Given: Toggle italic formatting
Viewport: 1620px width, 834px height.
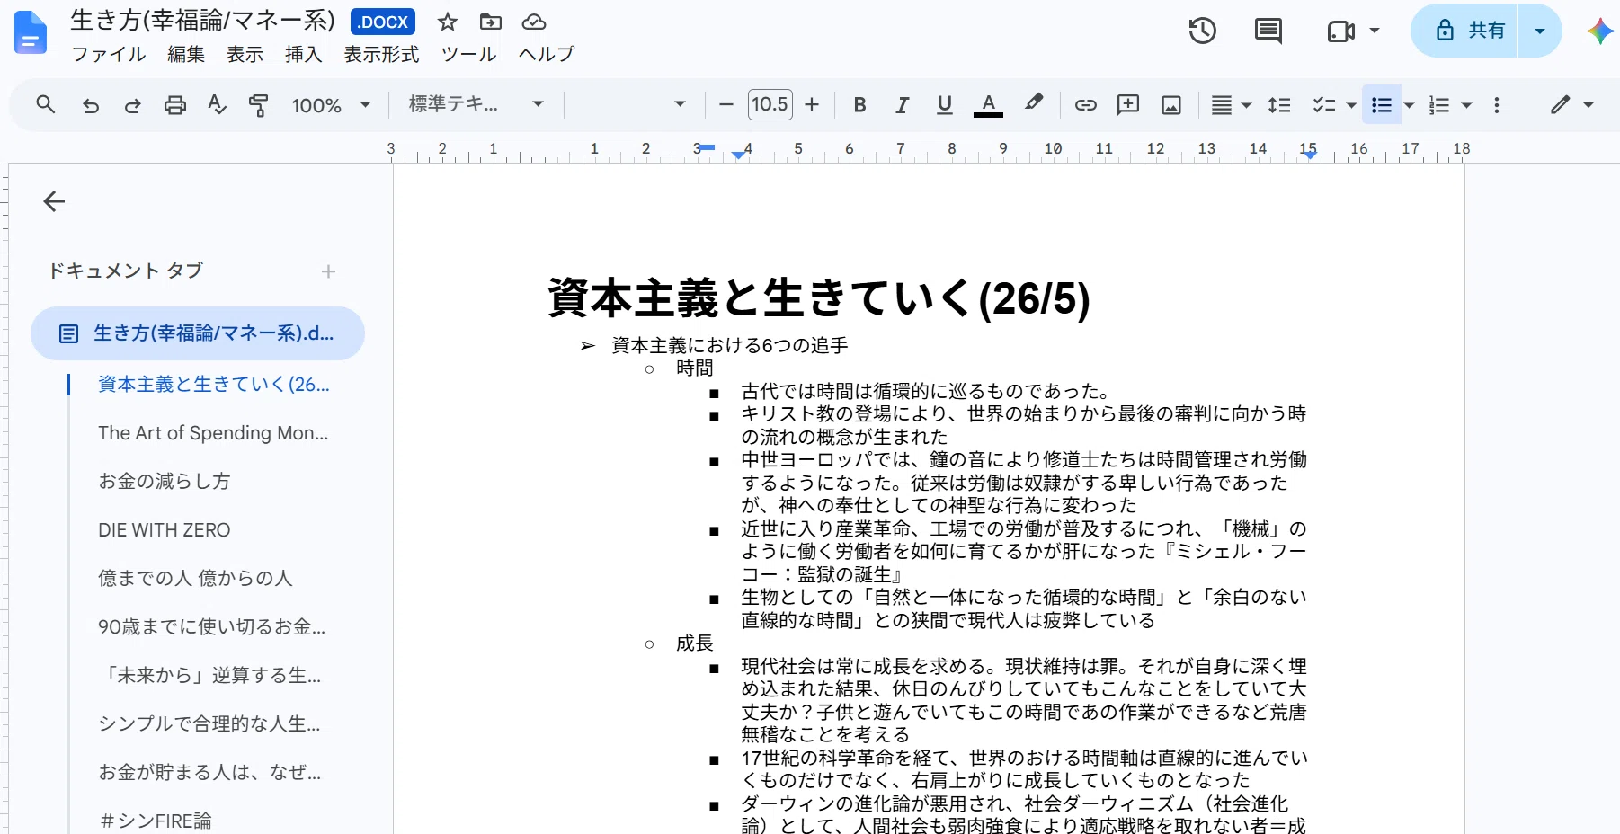Looking at the screenshot, I should (x=902, y=105).
